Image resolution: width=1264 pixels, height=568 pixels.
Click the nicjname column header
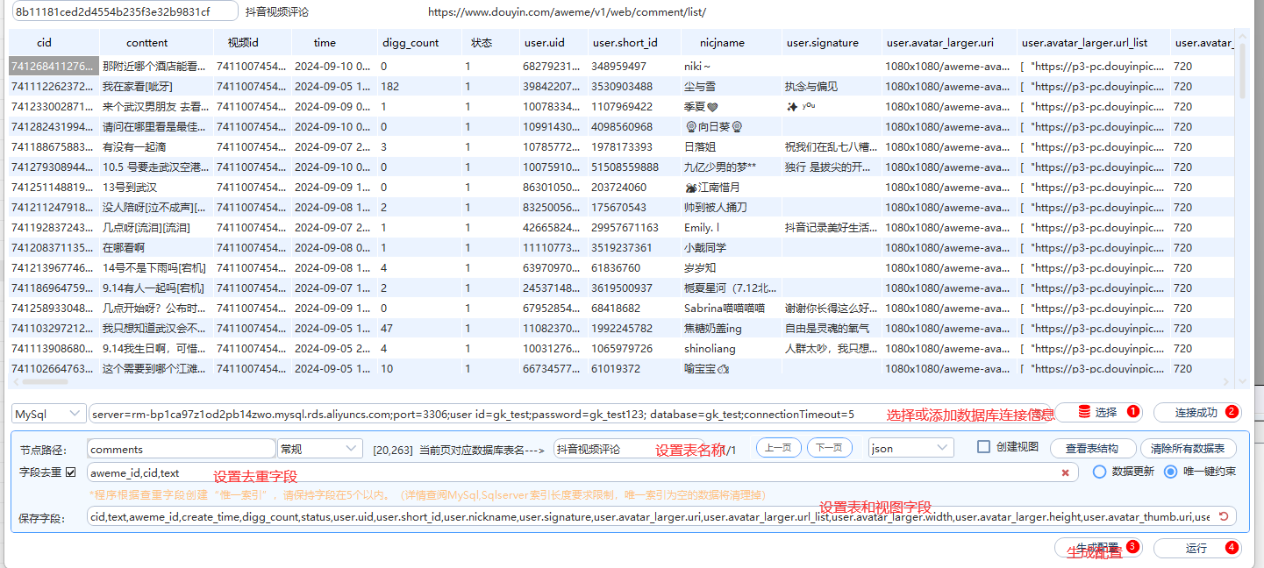(x=722, y=42)
